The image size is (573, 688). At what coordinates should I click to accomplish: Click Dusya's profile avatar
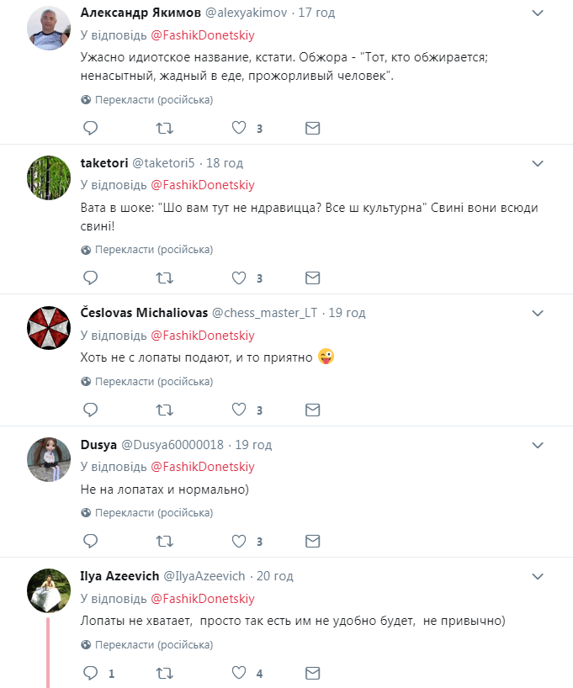coord(48,459)
